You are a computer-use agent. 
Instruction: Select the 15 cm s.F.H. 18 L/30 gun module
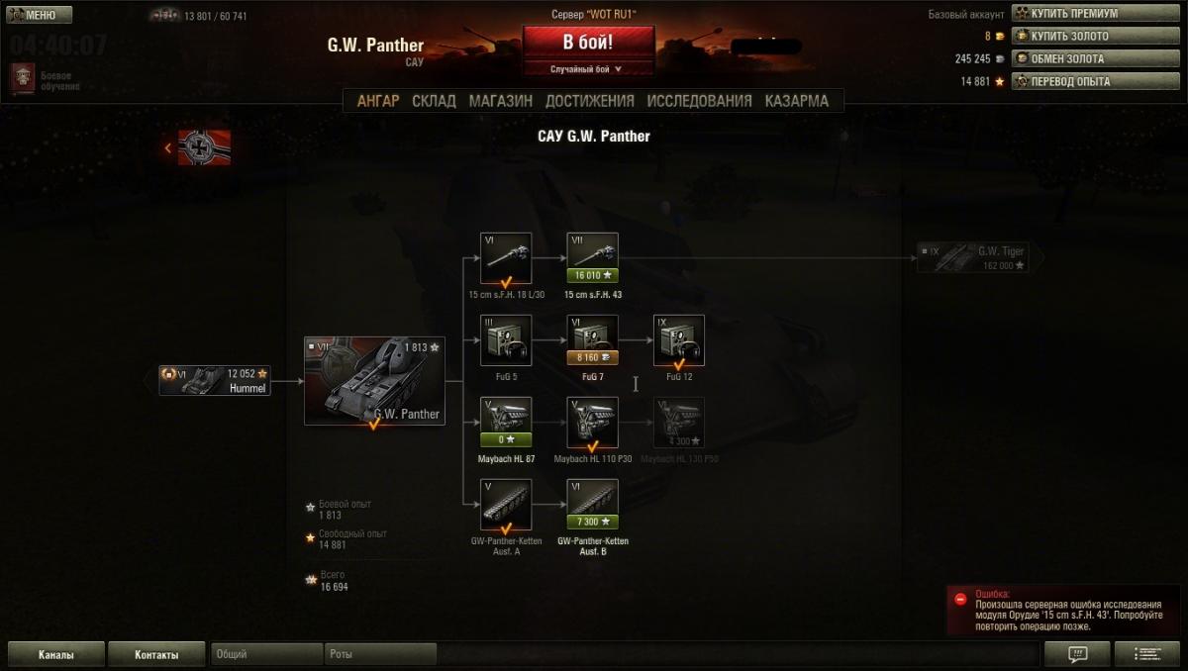click(x=506, y=258)
